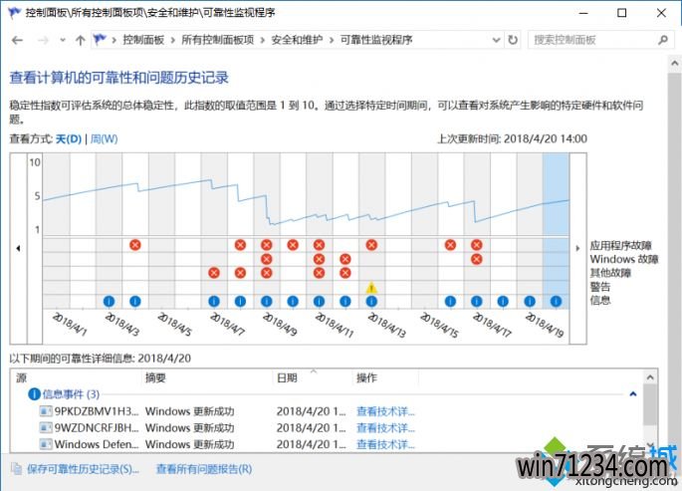Go up one level with the up arrow

(x=80, y=41)
